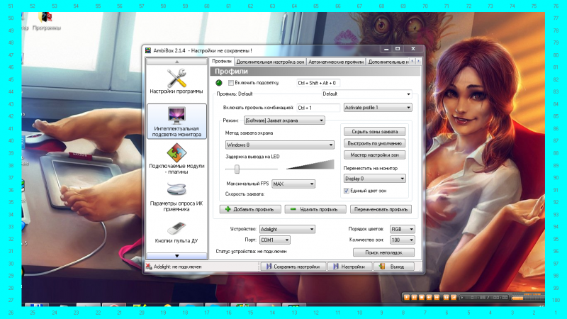Click the Задержка вывода на LED slider handle
The width and height of the screenshot is (567, 319).
(x=237, y=169)
